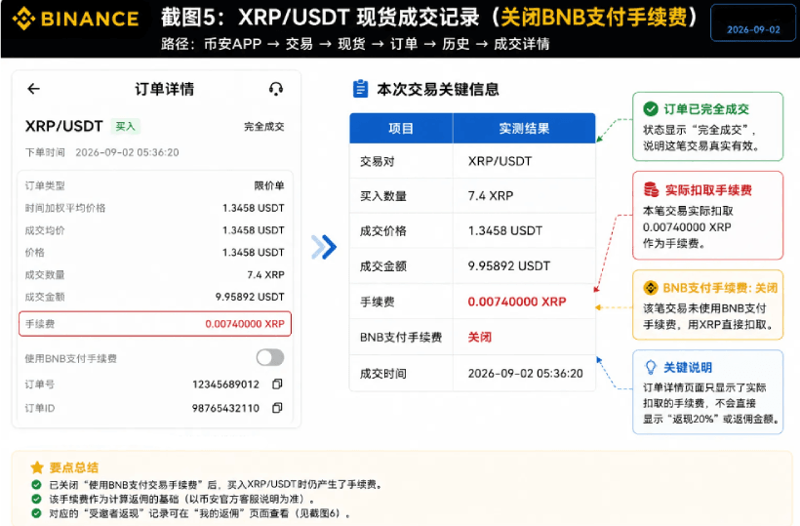Viewport: 800px width, 526px height.
Task: Click the 成交均价 value 1.3458 USDT
Action: (x=254, y=230)
